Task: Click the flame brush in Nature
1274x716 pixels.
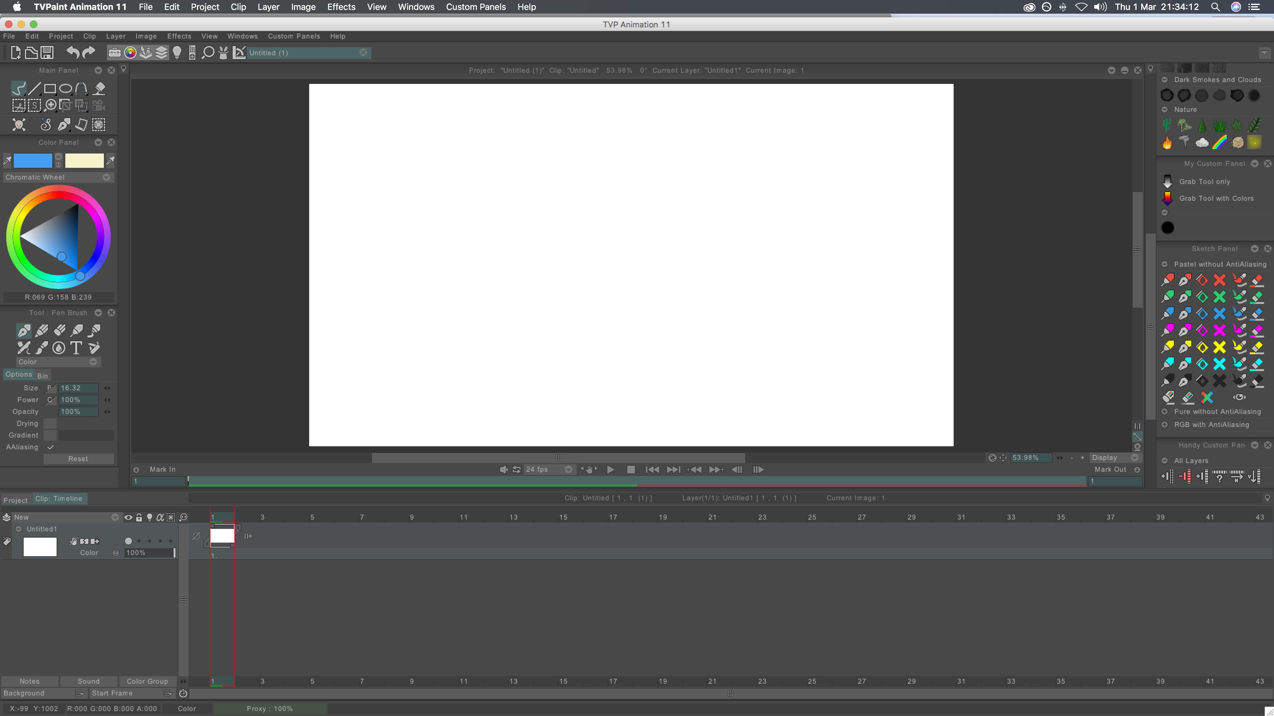Action: point(1167,143)
